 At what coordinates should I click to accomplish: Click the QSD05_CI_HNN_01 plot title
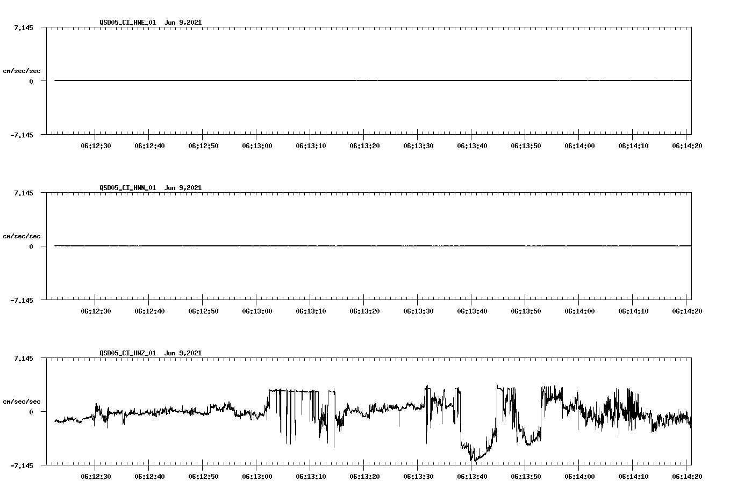151,188
